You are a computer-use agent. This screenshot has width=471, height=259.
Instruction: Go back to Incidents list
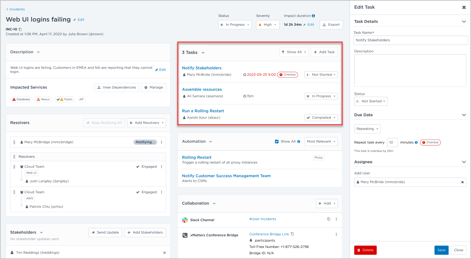point(15,9)
